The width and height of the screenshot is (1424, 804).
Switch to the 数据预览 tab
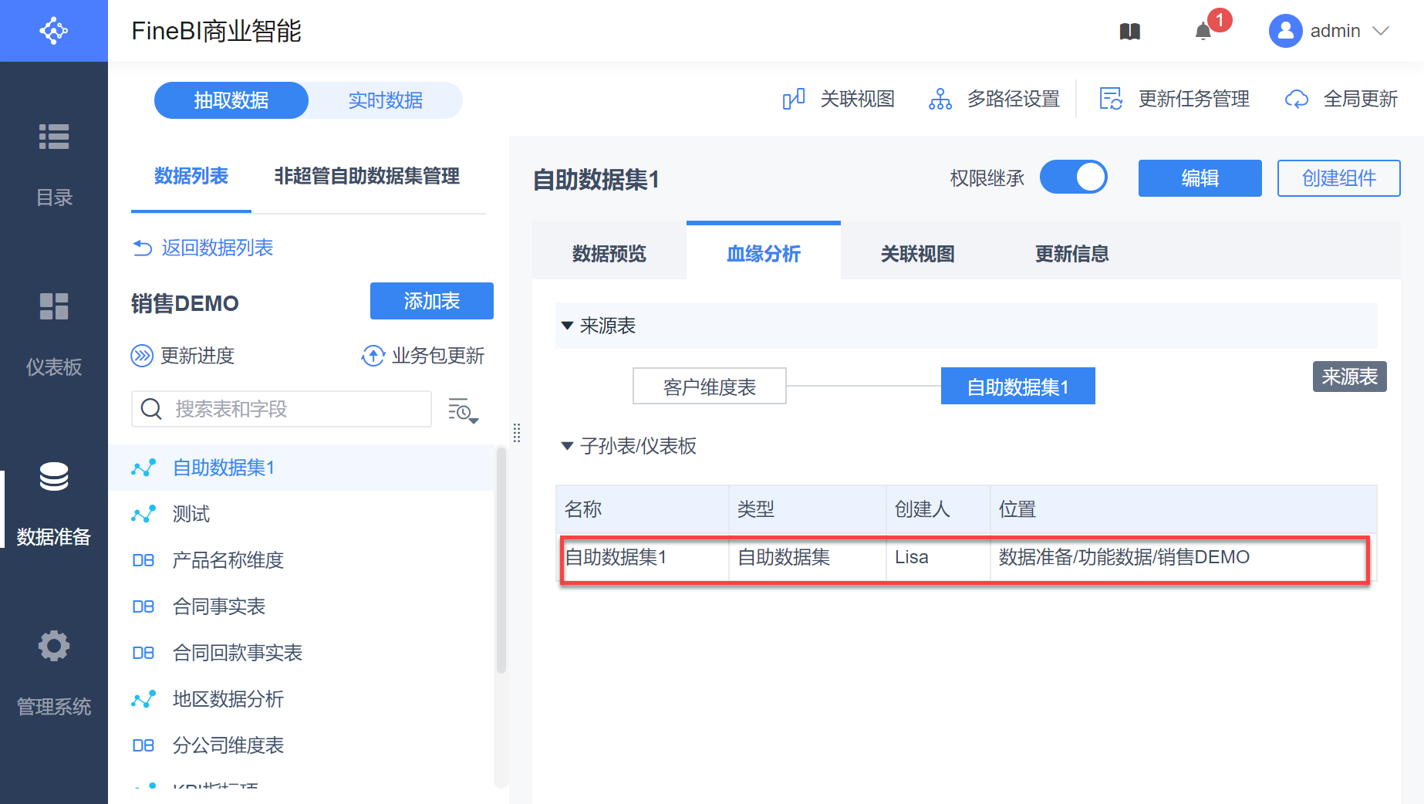point(609,253)
